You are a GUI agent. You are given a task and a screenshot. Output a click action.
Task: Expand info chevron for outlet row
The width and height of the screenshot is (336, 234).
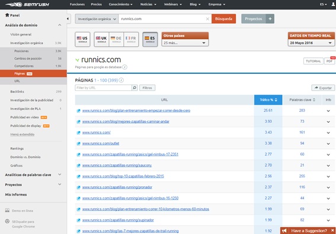click(x=328, y=144)
